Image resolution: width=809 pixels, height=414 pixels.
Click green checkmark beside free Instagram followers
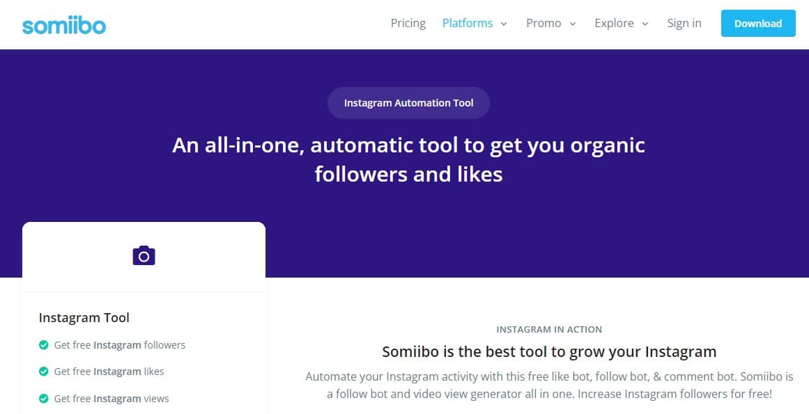[x=44, y=345]
